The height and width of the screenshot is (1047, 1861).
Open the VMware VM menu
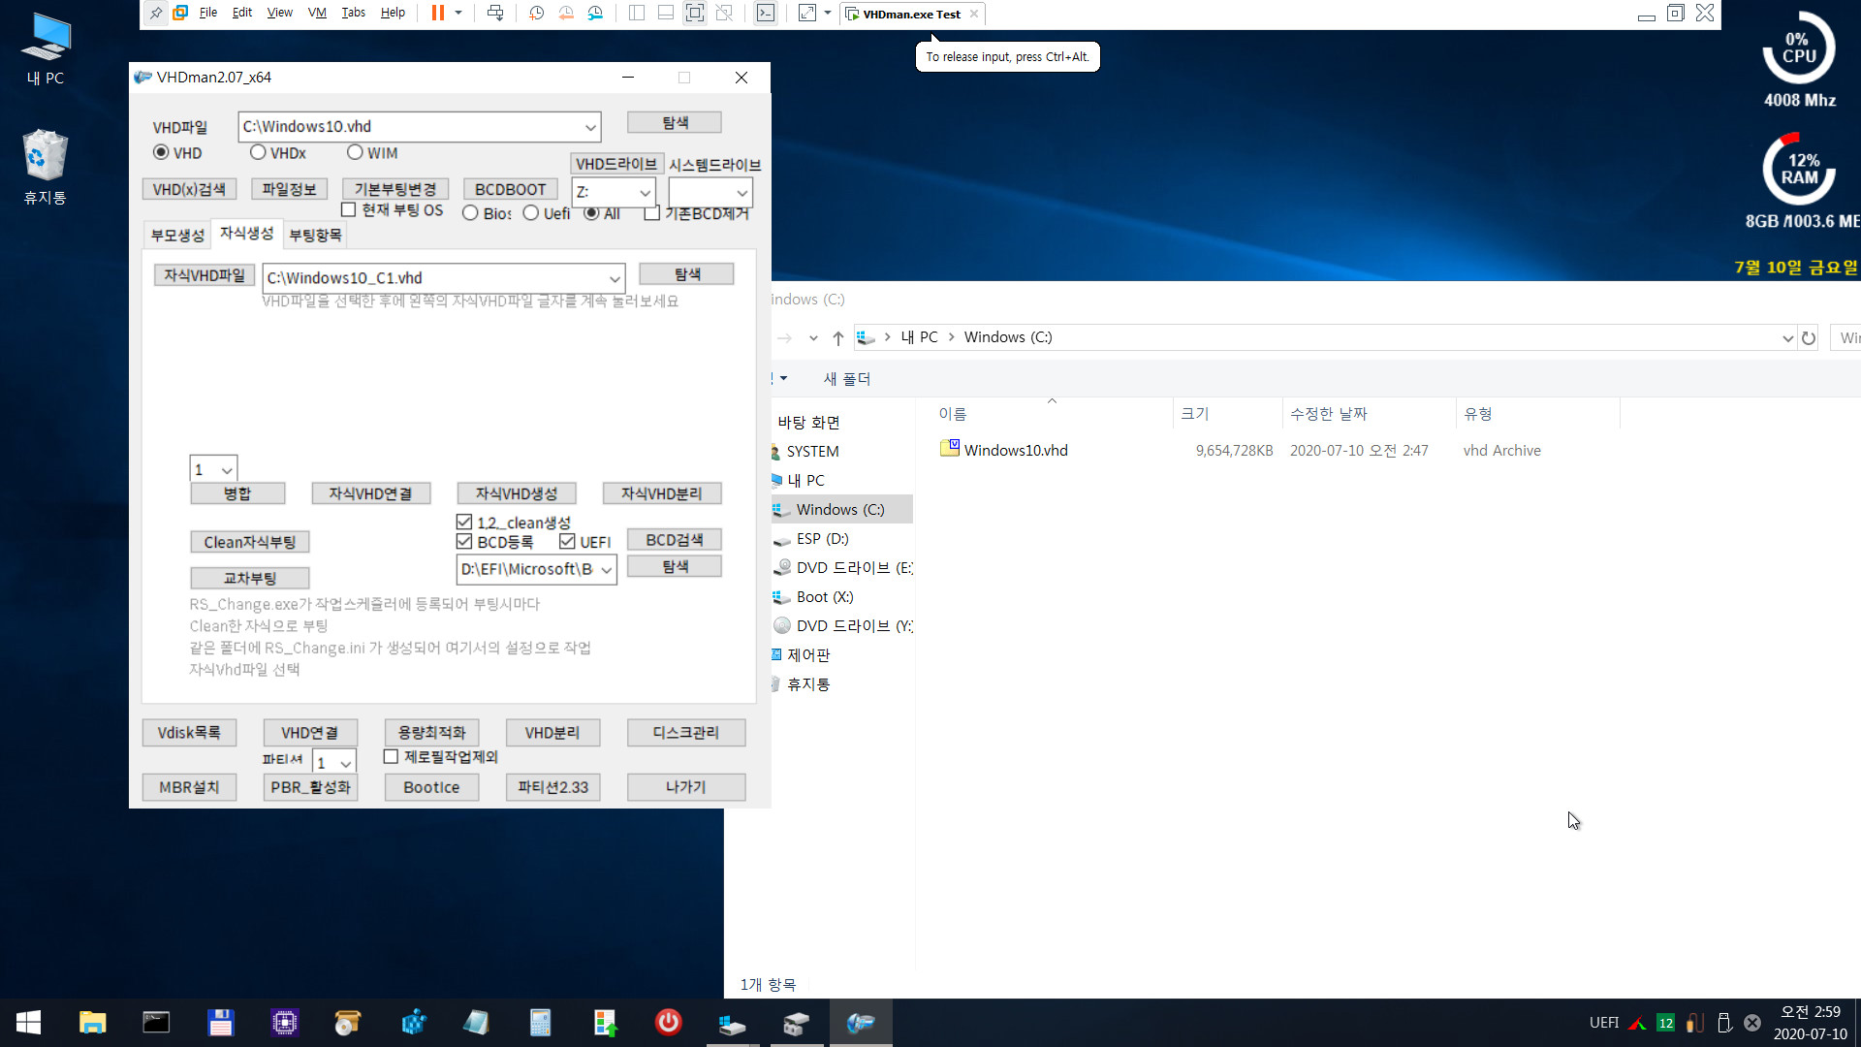tap(317, 13)
